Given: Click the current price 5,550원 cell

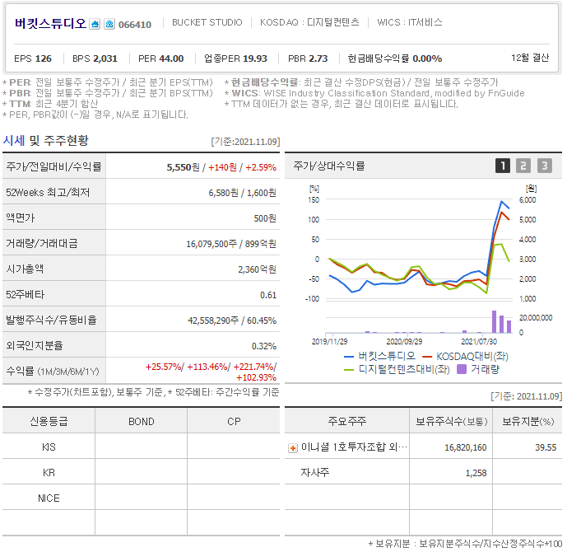Looking at the screenshot, I should (183, 167).
